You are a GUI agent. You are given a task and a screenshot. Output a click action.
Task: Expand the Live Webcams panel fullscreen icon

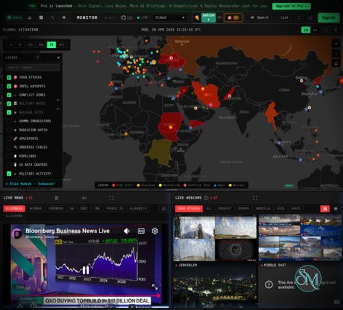[x=255, y=198]
